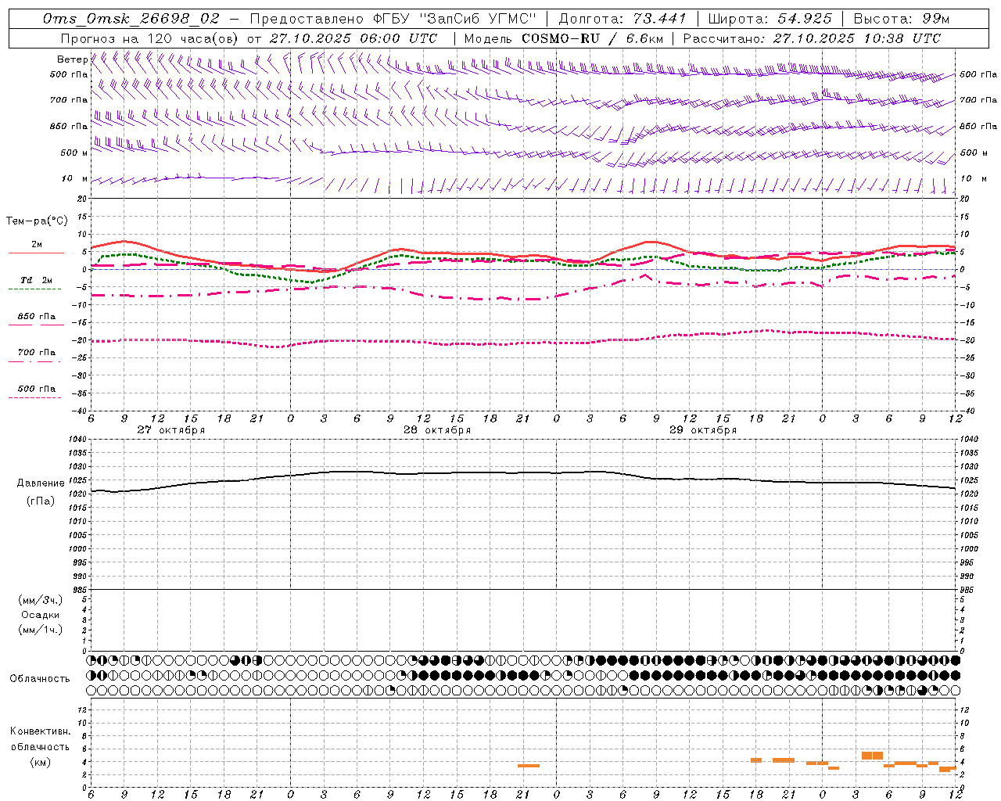
Task: Click the Td 2м dew point legend entry
Action: tap(37, 280)
